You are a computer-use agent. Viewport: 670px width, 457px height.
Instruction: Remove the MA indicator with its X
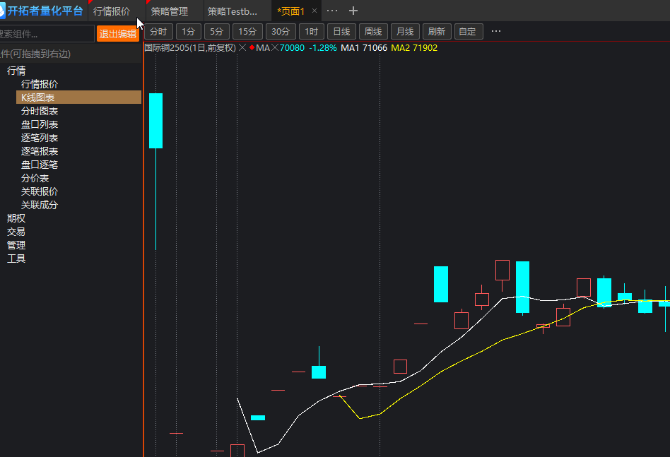[275, 47]
